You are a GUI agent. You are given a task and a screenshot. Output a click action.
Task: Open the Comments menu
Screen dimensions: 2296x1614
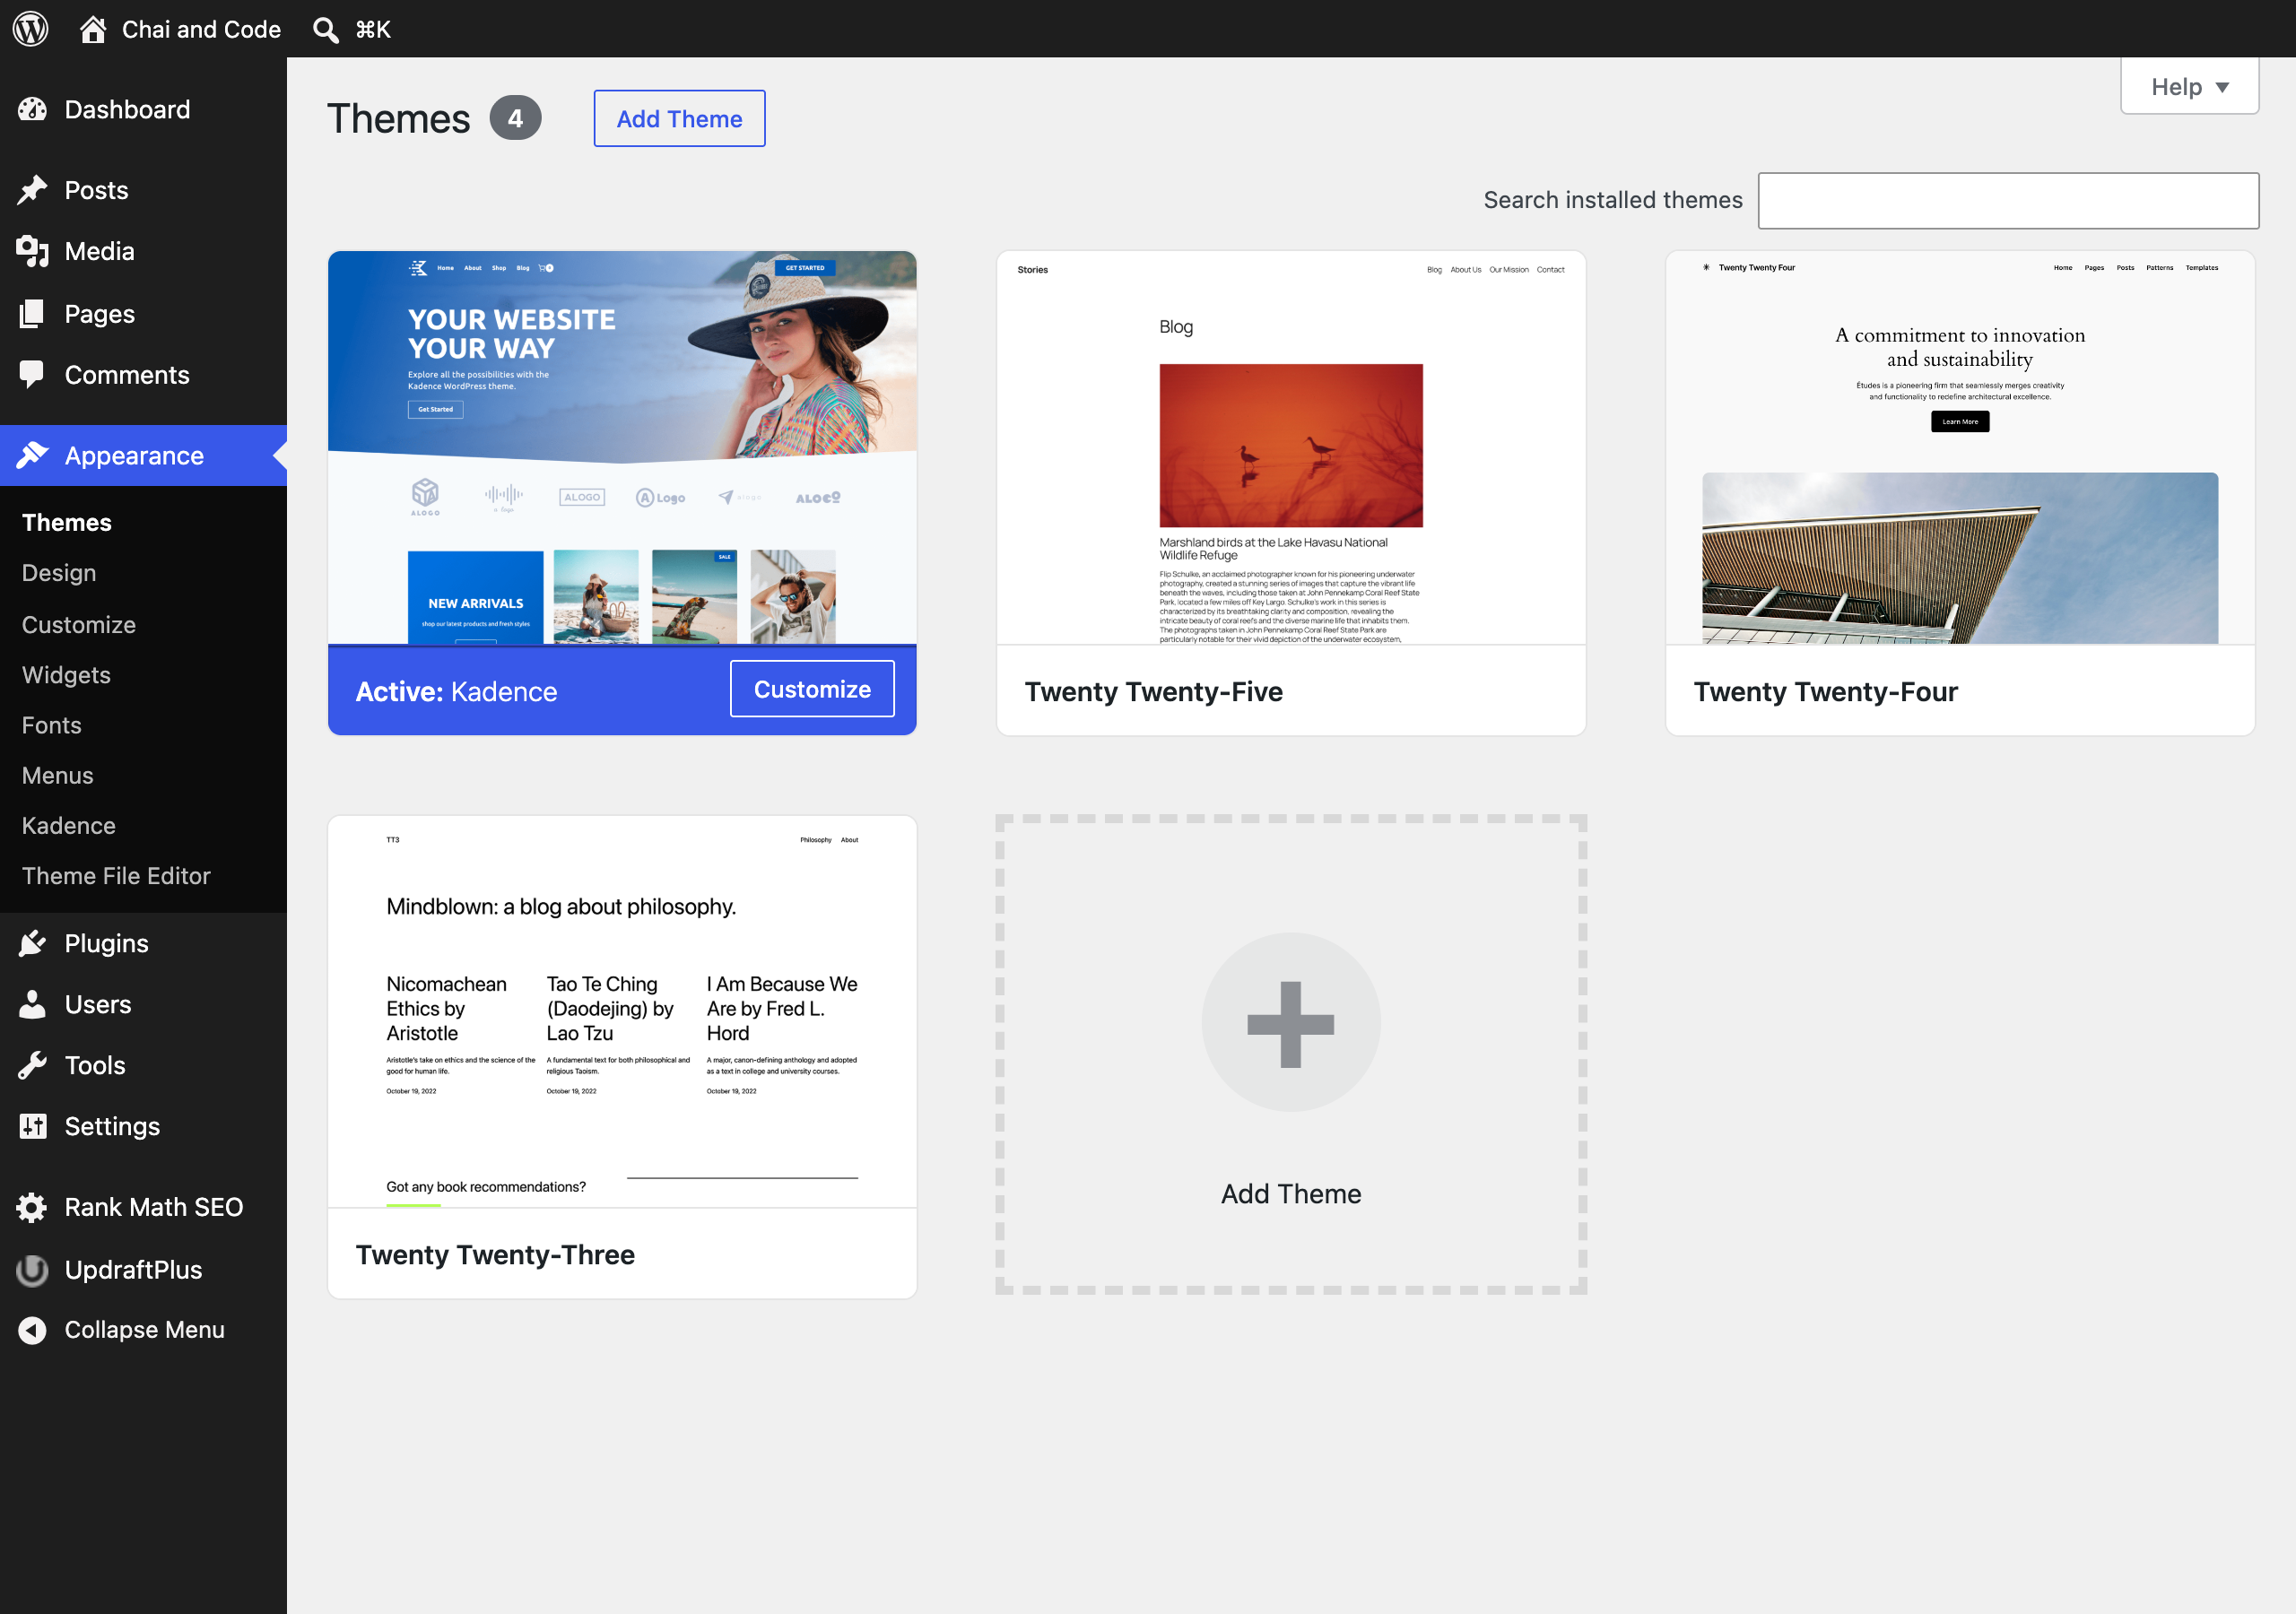[x=127, y=374]
